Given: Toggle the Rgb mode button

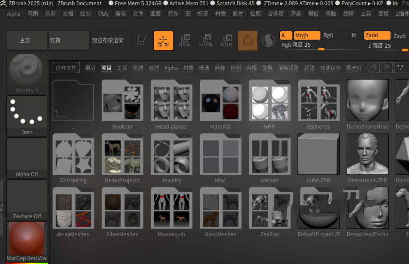Looking at the screenshot, I should [x=335, y=35].
